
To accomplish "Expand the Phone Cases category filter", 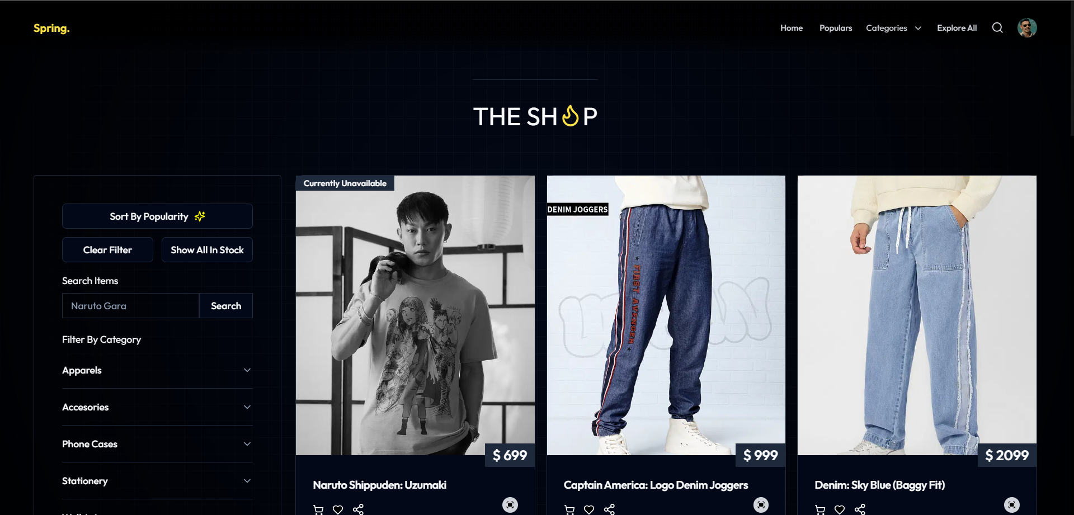I will pyautogui.click(x=157, y=444).
